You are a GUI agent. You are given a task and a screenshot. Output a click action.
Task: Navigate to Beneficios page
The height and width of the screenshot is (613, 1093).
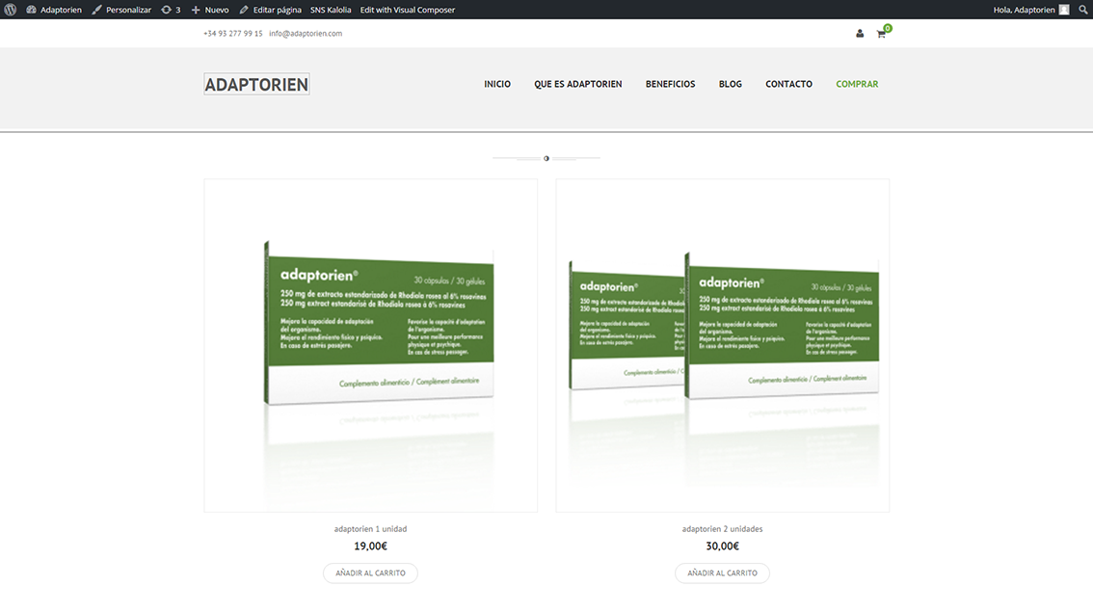pos(670,85)
